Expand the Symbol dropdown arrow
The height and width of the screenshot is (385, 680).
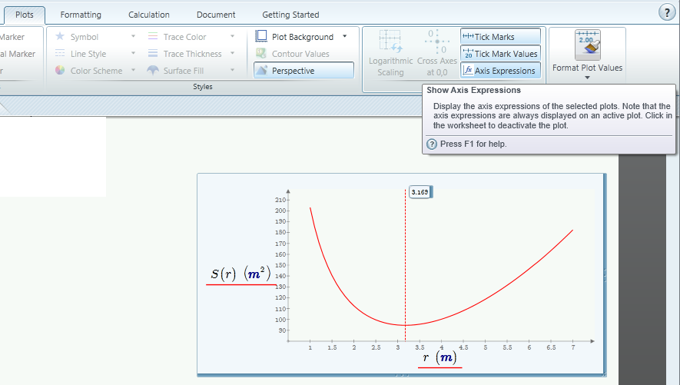[x=133, y=36]
